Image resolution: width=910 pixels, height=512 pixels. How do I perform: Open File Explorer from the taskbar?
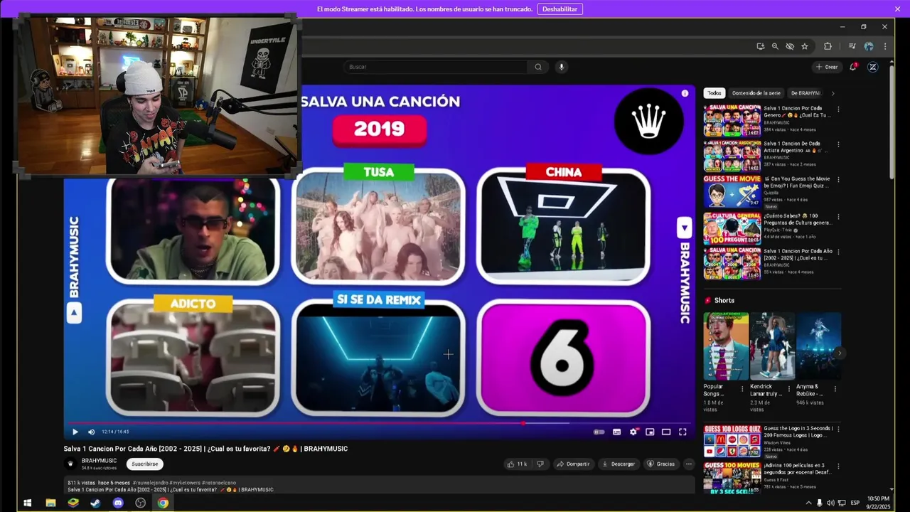[50, 503]
